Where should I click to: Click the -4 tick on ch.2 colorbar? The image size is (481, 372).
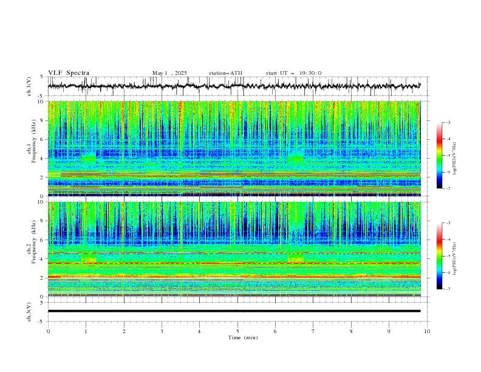pos(448,239)
